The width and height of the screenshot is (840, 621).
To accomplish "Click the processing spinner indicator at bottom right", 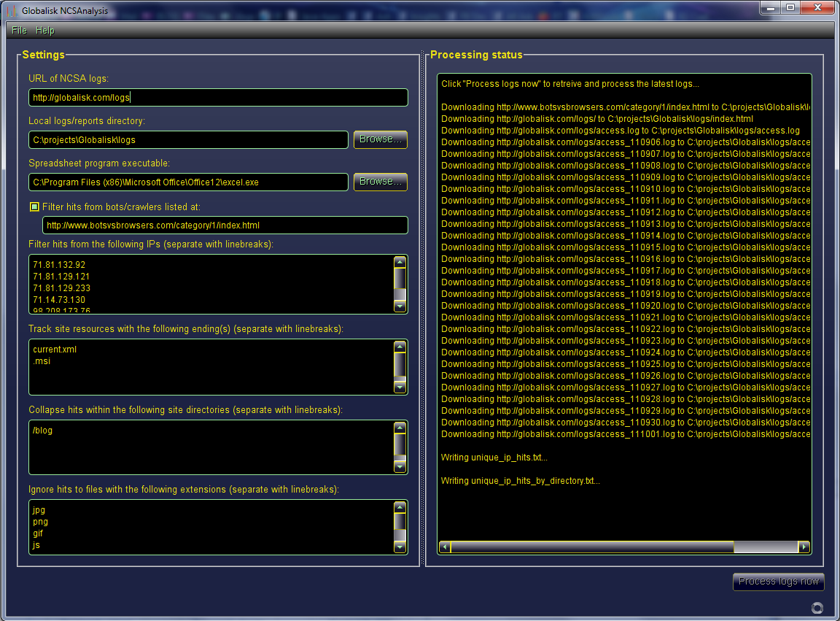I will (817, 607).
